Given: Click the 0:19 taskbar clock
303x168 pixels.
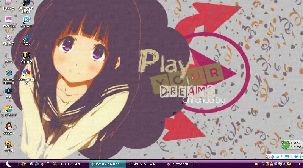Looking at the screenshot, I should coord(297,164).
